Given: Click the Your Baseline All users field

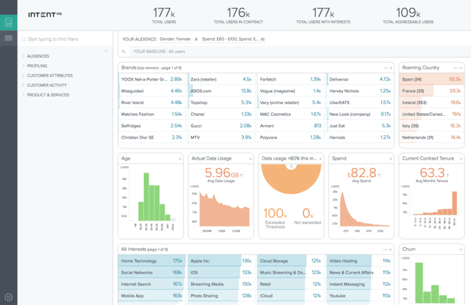Looking at the screenshot, I should click(300, 52).
